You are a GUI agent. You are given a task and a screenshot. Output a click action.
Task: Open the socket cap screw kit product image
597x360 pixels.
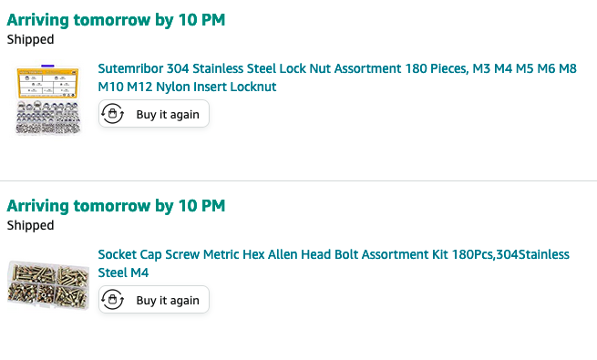(48, 284)
